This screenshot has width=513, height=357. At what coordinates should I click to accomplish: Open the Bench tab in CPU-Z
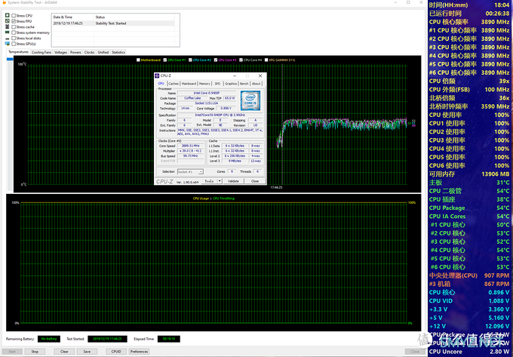point(244,84)
